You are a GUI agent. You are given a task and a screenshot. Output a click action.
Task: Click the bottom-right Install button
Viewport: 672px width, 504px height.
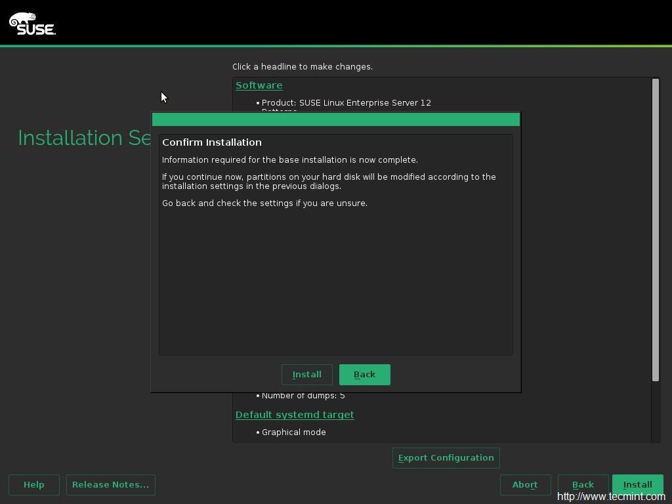point(637,485)
